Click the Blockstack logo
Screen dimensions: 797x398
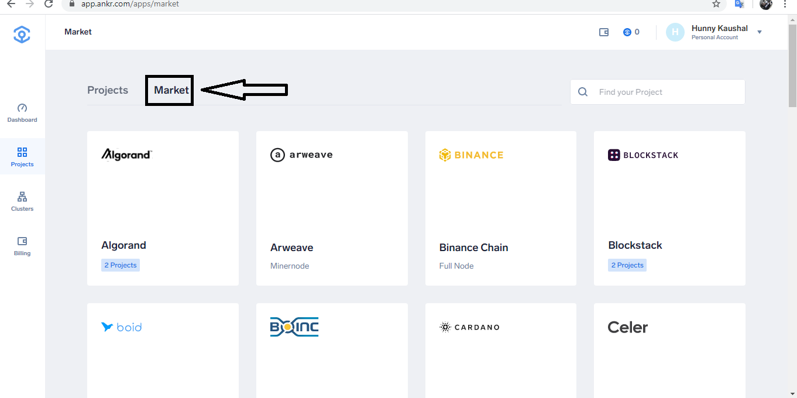[x=643, y=155]
